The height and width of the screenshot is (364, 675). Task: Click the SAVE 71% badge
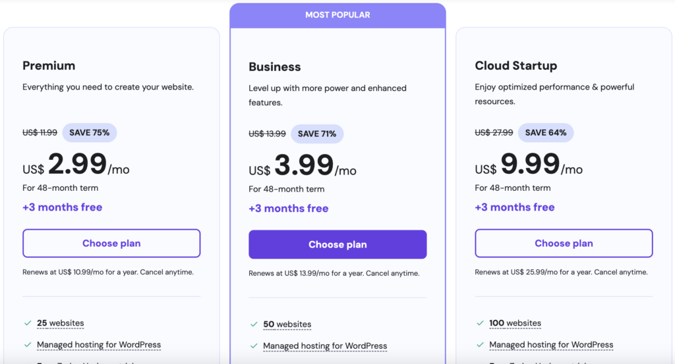(x=317, y=134)
